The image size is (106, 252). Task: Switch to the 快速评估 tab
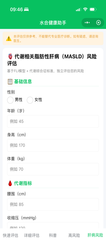(x=10, y=236)
